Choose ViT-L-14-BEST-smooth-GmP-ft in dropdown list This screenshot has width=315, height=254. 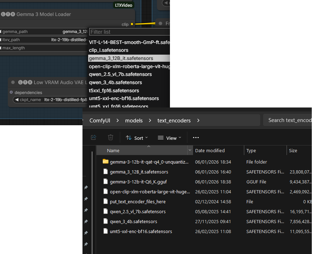point(129,42)
